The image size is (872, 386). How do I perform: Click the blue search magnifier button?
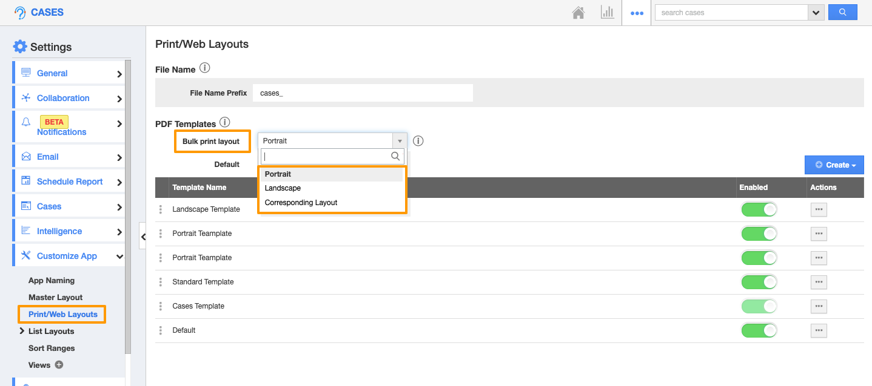(842, 12)
